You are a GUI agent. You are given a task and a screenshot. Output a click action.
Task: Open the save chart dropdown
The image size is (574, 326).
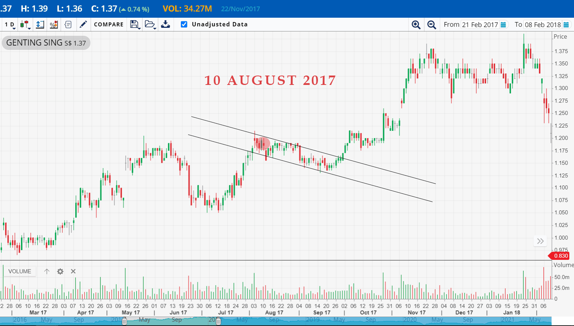coord(135,25)
